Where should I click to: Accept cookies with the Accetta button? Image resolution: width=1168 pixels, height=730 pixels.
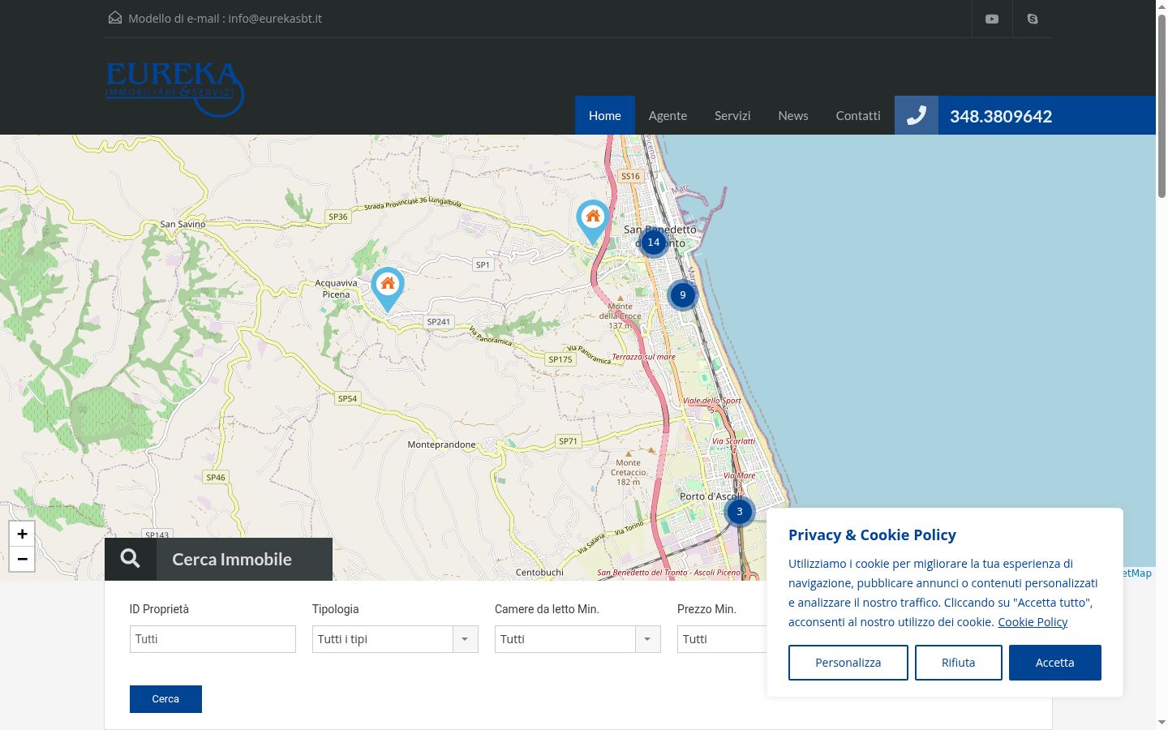pyautogui.click(x=1055, y=663)
